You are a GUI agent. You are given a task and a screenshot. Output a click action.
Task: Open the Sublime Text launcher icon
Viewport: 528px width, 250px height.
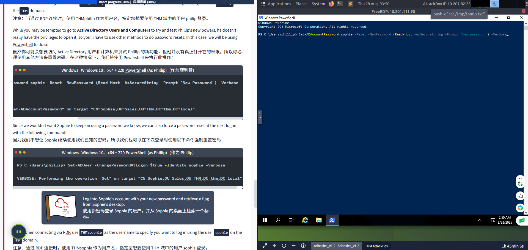coord(350,4)
